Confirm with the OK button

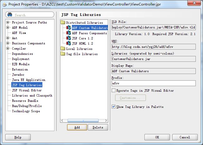click(157, 137)
